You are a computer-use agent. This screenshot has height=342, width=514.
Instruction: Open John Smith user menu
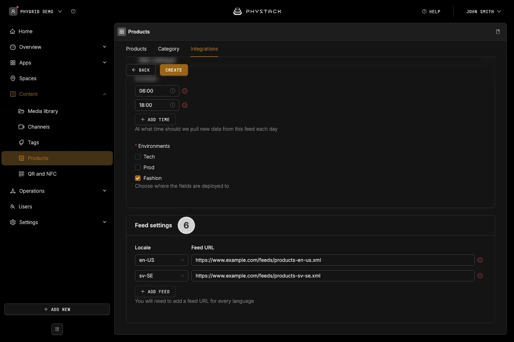point(483,11)
